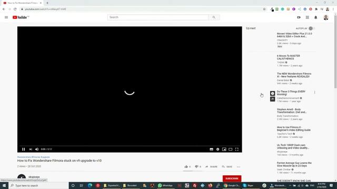Open Microsoft Edge from the taskbar

pos(90,185)
